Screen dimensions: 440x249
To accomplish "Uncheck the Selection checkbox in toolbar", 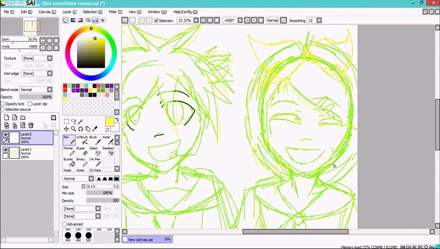I will coord(156,21).
